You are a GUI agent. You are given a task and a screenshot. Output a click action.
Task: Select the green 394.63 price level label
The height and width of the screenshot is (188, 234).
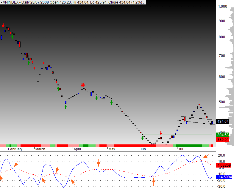[x=223, y=135]
